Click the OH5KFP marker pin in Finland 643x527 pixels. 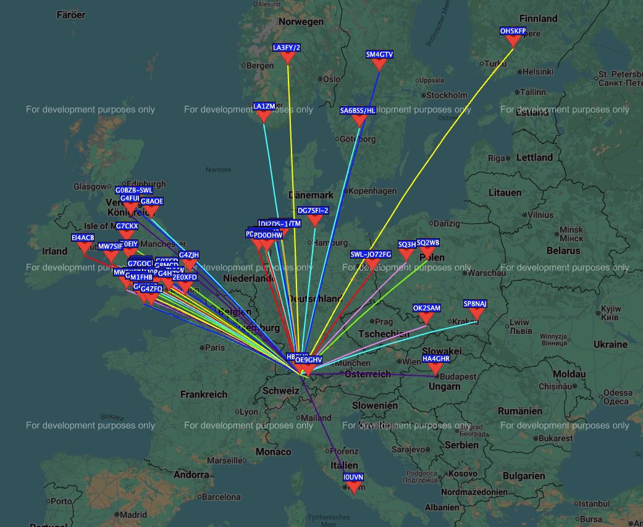[x=513, y=42]
